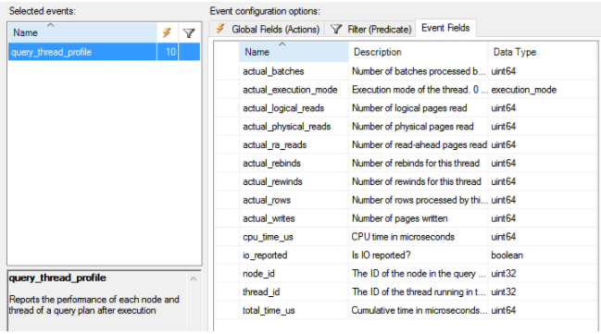Sort event fields by Description header

tap(419, 52)
